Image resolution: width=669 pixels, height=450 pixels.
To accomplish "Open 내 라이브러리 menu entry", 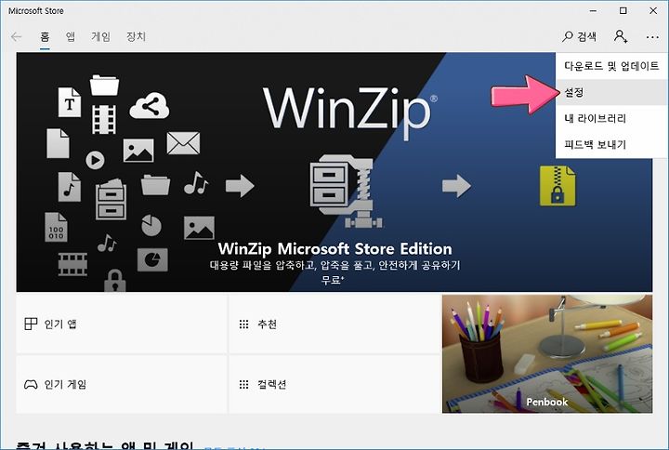I will pos(611,119).
